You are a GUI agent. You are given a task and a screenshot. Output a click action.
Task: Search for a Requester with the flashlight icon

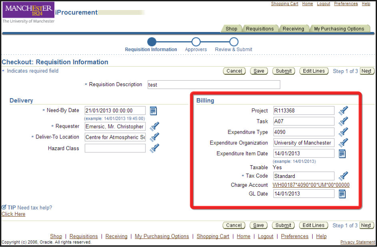coord(154,126)
